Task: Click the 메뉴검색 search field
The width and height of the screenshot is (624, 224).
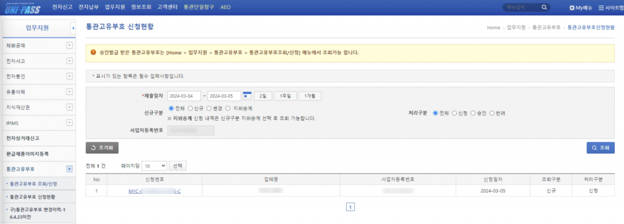Action: [521, 7]
